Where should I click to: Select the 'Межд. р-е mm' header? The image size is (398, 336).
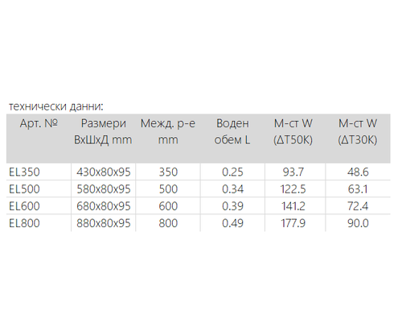(x=168, y=131)
